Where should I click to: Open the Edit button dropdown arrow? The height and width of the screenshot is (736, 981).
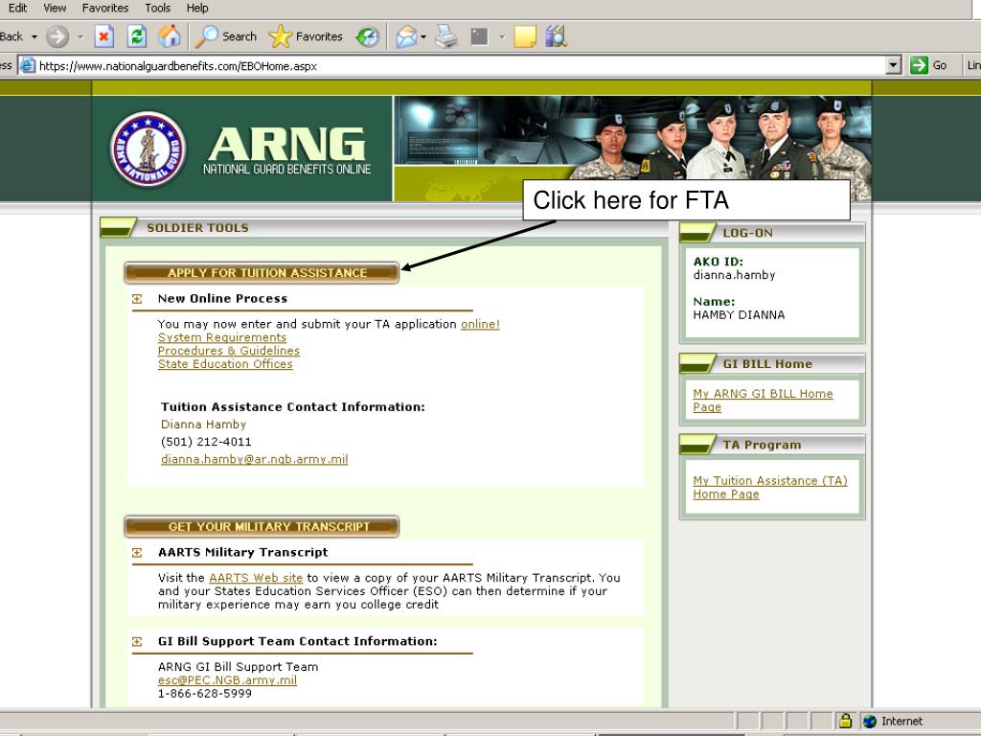coord(502,37)
